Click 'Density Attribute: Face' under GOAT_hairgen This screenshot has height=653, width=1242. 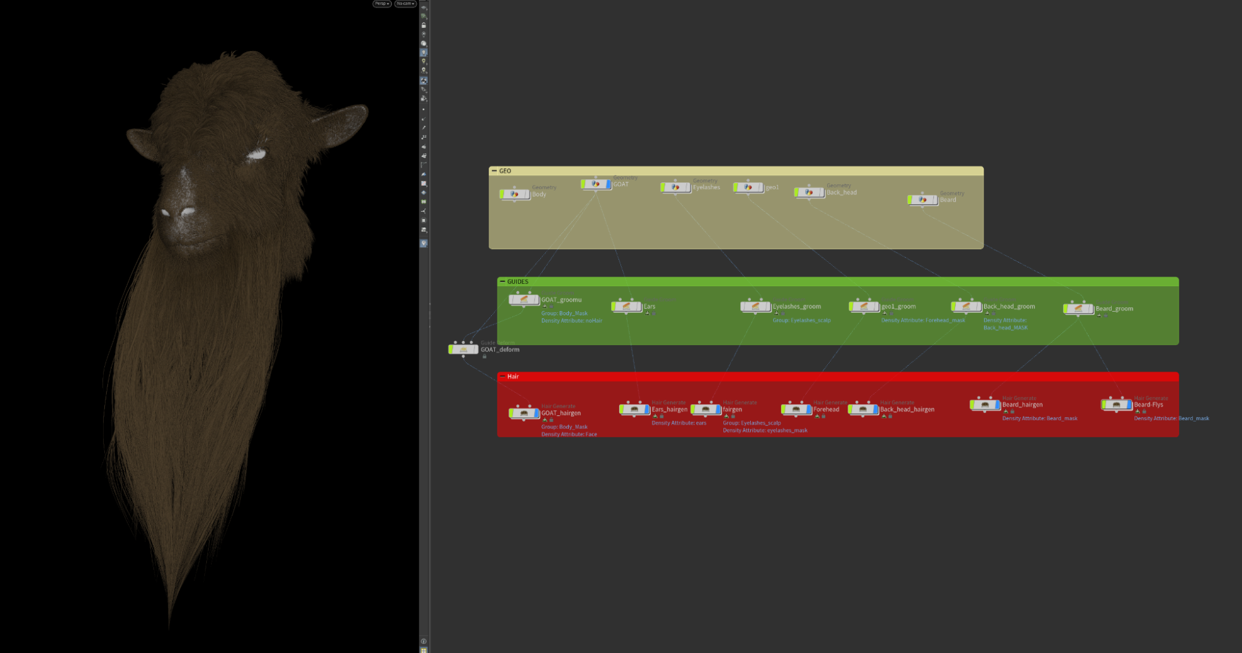click(569, 435)
